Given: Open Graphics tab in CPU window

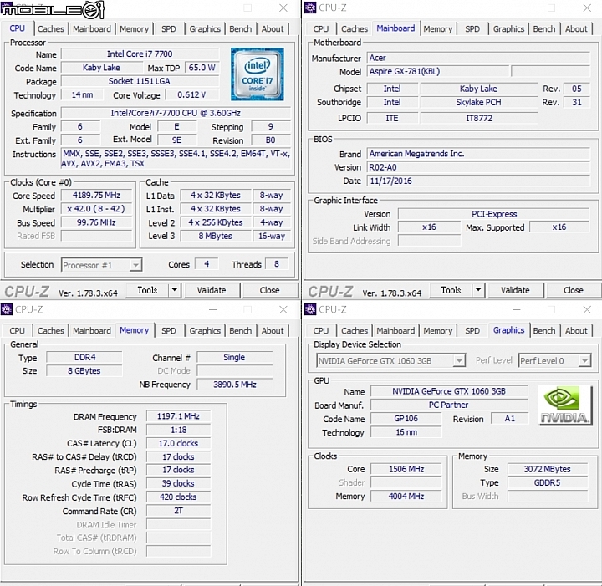Looking at the screenshot, I should [x=205, y=29].
